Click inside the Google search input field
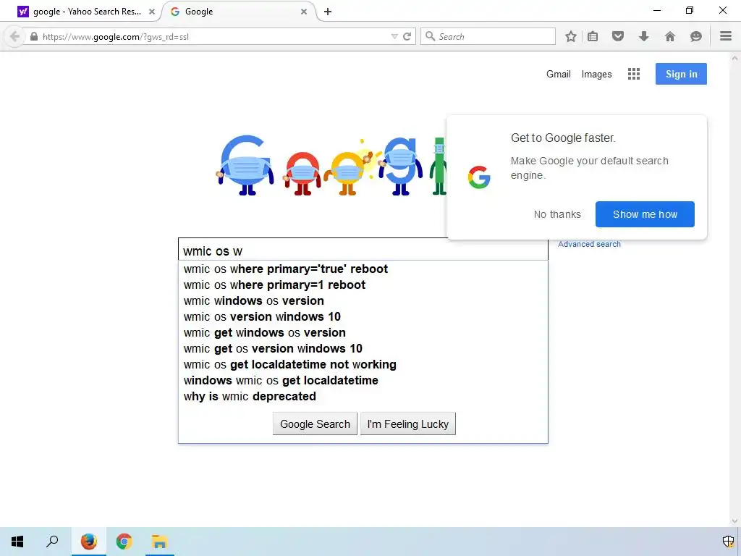Image resolution: width=741 pixels, height=556 pixels. [x=363, y=250]
